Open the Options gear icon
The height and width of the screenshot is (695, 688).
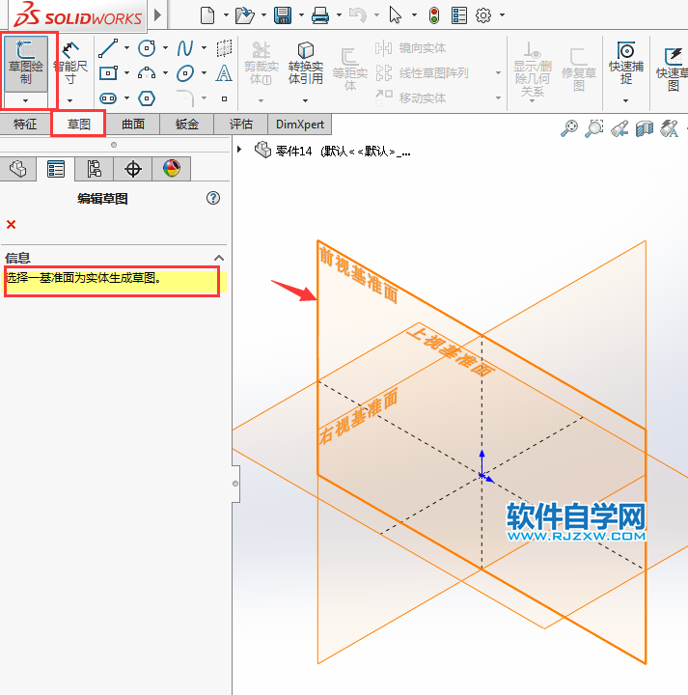[x=483, y=15]
